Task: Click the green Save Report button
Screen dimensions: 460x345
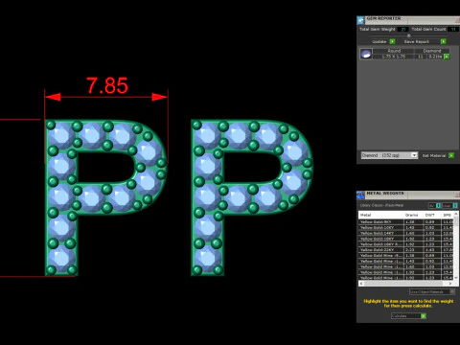Action: pos(443,41)
